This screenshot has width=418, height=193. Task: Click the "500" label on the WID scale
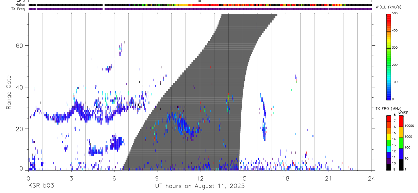pyautogui.click(x=395, y=13)
